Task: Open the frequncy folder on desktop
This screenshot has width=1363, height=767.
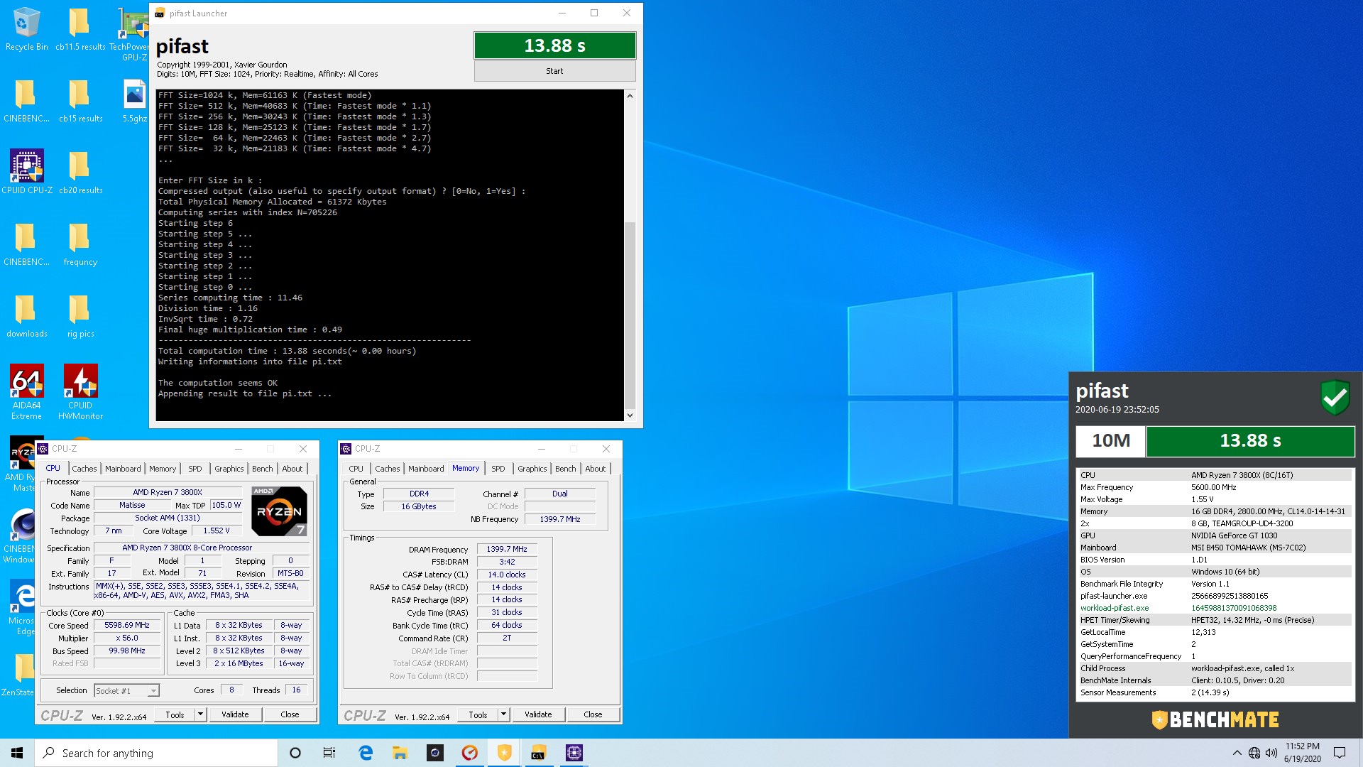Action: pyautogui.click(x=80, y=244)
